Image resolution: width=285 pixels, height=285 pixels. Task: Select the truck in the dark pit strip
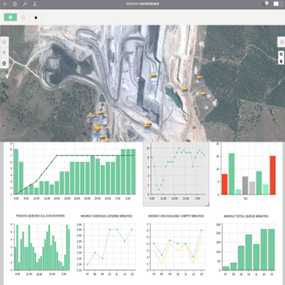[x=154, y=76]
